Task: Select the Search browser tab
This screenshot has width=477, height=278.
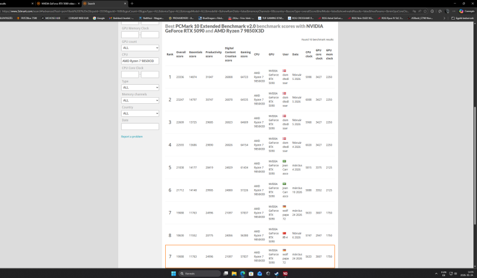Action: coord(104,4)
